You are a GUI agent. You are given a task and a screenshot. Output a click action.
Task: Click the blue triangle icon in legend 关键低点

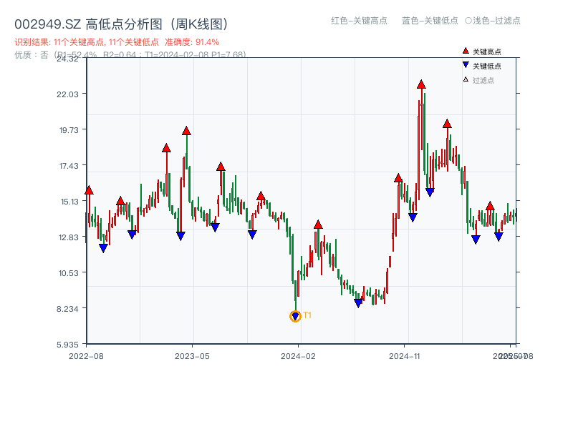[x=466, y=65]
